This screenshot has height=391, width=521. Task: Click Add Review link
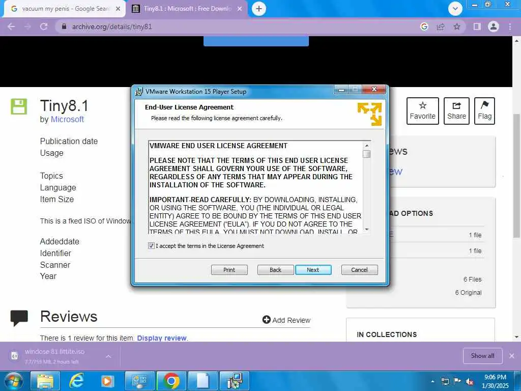286,320
